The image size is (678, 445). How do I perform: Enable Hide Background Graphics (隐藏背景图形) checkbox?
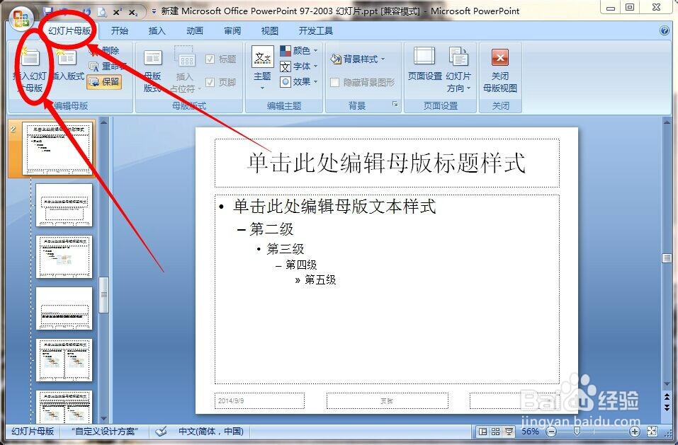(334, 81)
